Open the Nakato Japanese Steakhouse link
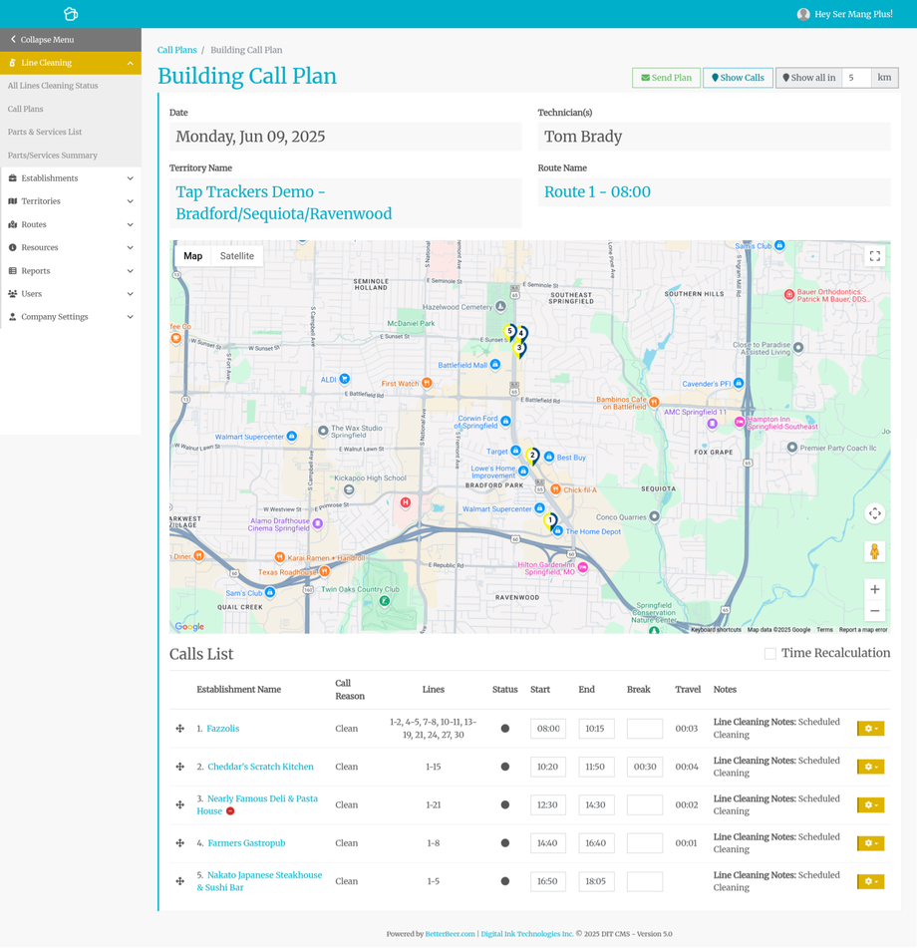Screen dimensions: 917x948 click(x=264, y=875)
